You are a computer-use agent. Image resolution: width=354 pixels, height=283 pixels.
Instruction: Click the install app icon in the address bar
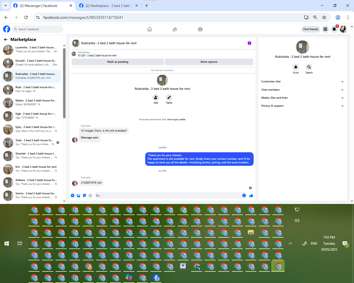pos(306,17)
